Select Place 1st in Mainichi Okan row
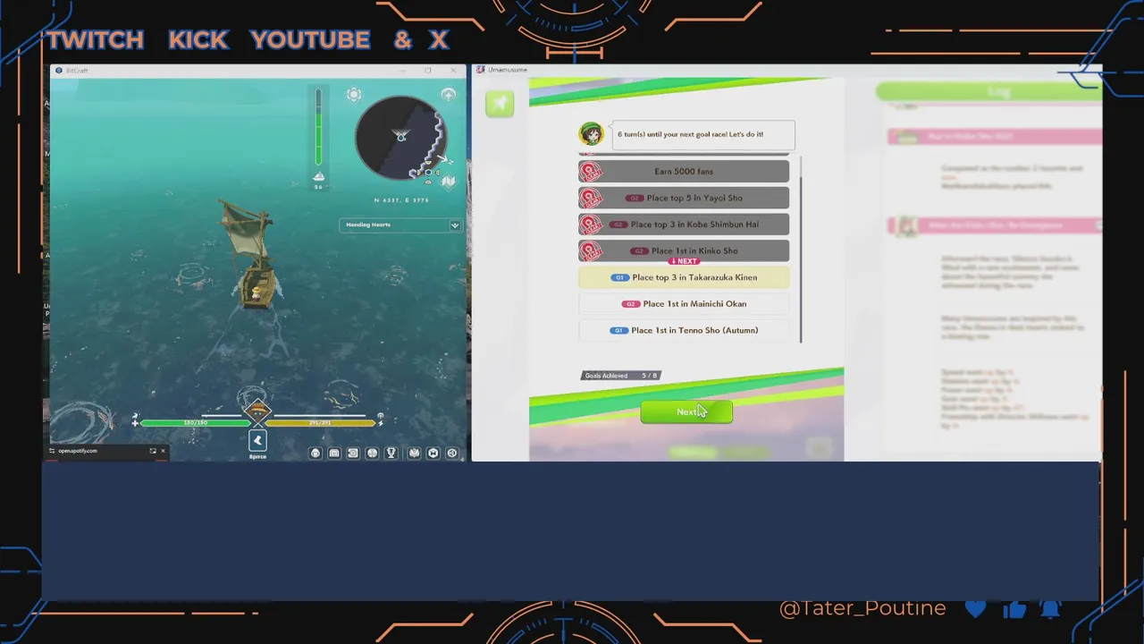Image resolution: width=1144 pixels, height=644 pixels. point(684,304)
